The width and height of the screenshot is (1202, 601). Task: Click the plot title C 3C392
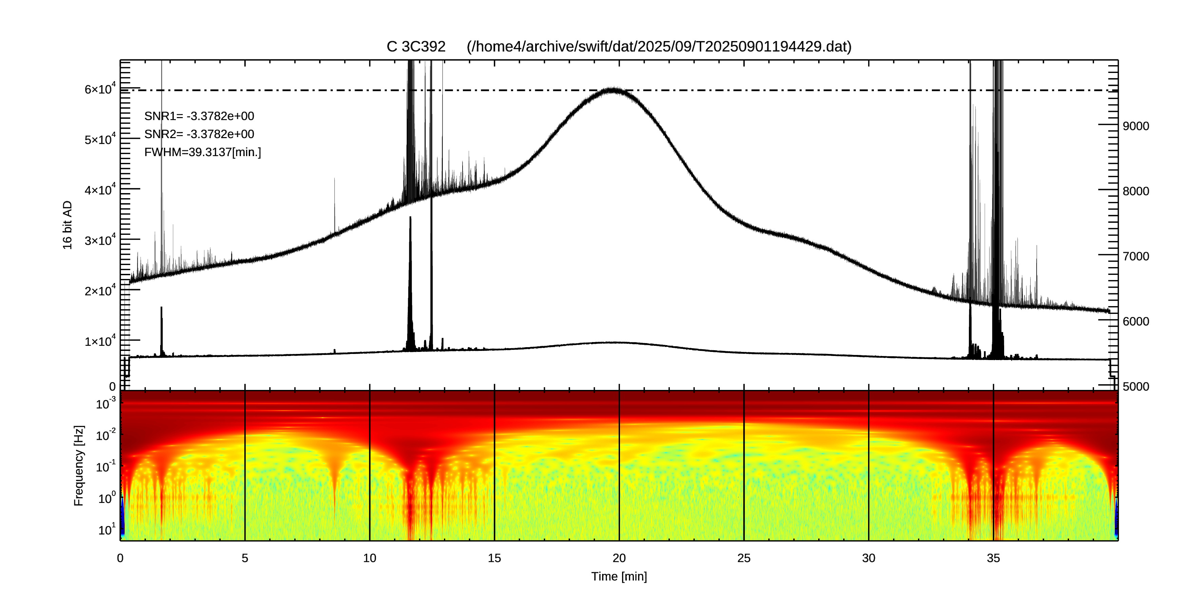coord(416,47)
